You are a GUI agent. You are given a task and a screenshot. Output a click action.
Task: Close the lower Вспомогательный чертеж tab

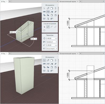point(78,54)
